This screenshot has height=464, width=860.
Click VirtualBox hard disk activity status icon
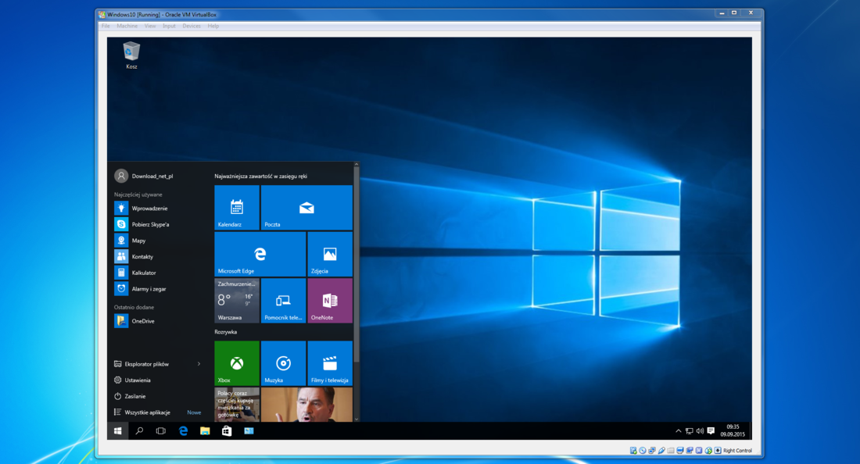(x=633, y=450)
